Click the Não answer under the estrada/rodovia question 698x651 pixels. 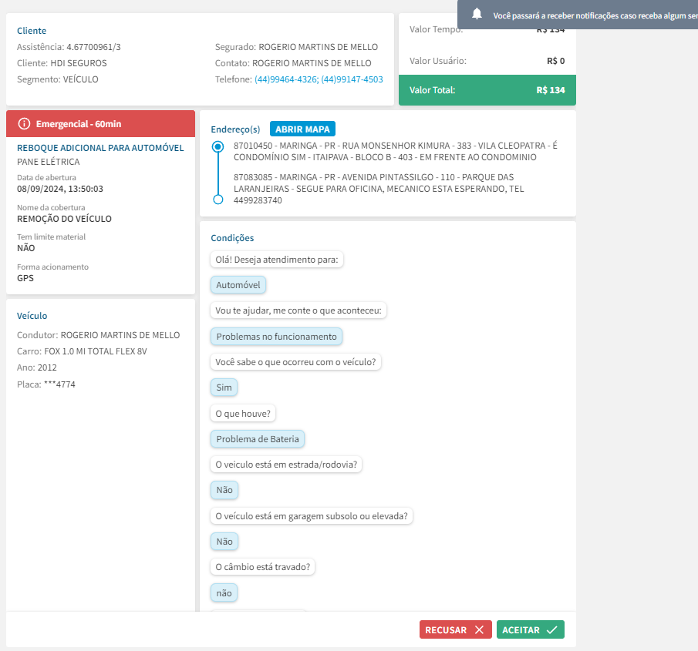coord(224,490)
